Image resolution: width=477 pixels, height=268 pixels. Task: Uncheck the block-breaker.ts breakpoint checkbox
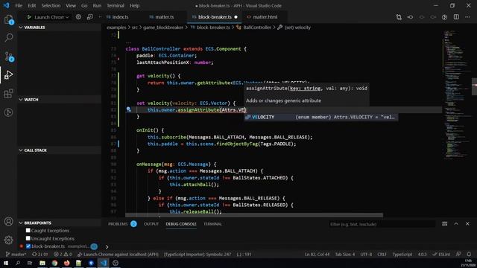[x=28, y=246]
